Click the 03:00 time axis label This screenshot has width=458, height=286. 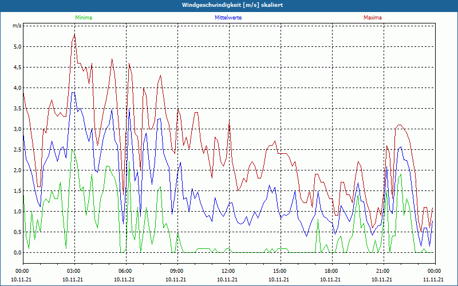(x=73, y=271)
